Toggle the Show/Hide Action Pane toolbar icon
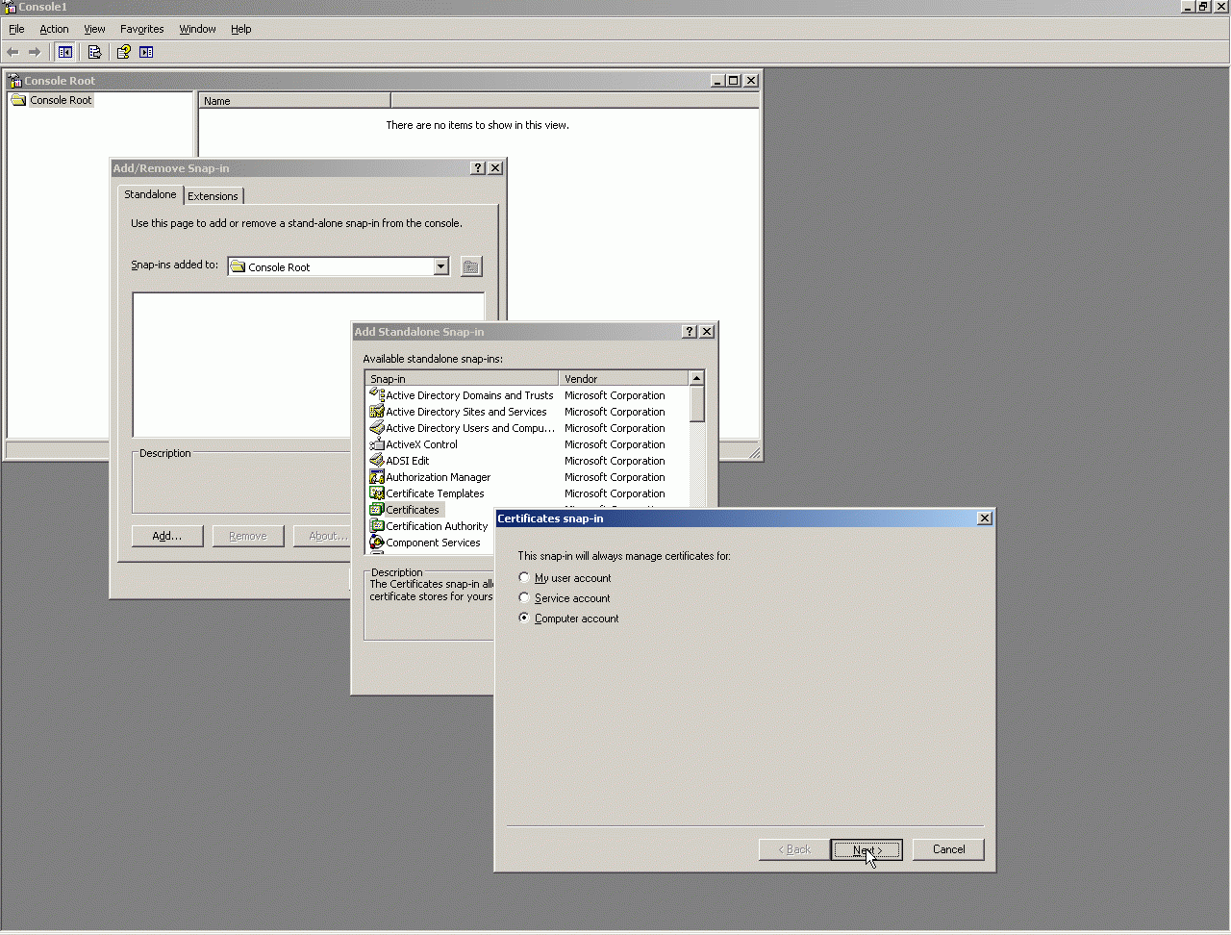The height and width of the screenshot is (935, 1231). pos(146,52)
